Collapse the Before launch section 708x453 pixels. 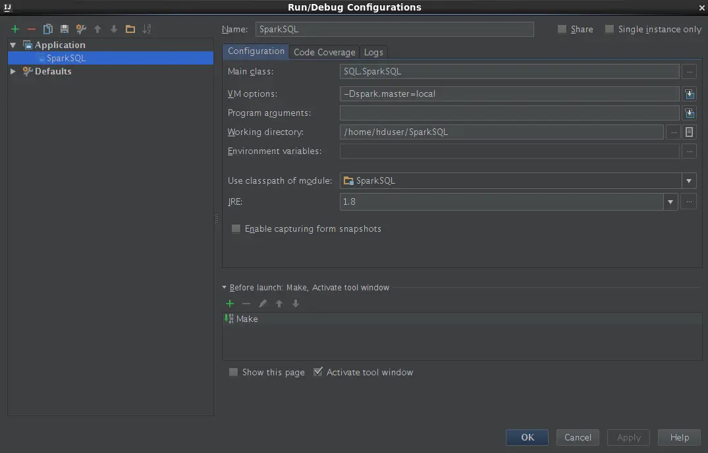225,288
